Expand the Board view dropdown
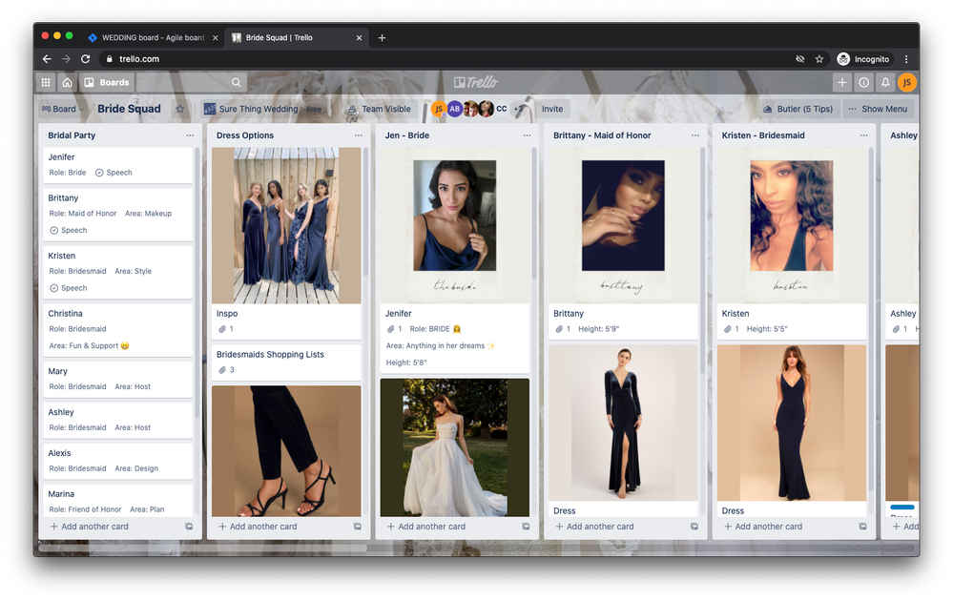The width and height of the screenshot is (953, 601). pyautogui.click(x=63, y=109)
